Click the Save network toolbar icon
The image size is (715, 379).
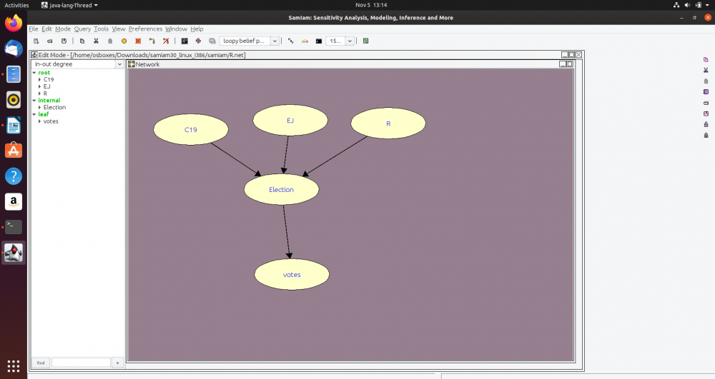[64, 41]
